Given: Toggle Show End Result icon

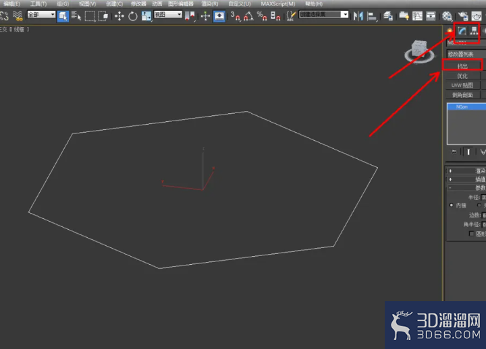Looking at the screenshot, I should 468,152.
